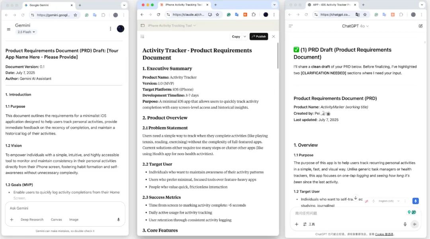
Task: Go back in Claude browser window
Action: 142,15
